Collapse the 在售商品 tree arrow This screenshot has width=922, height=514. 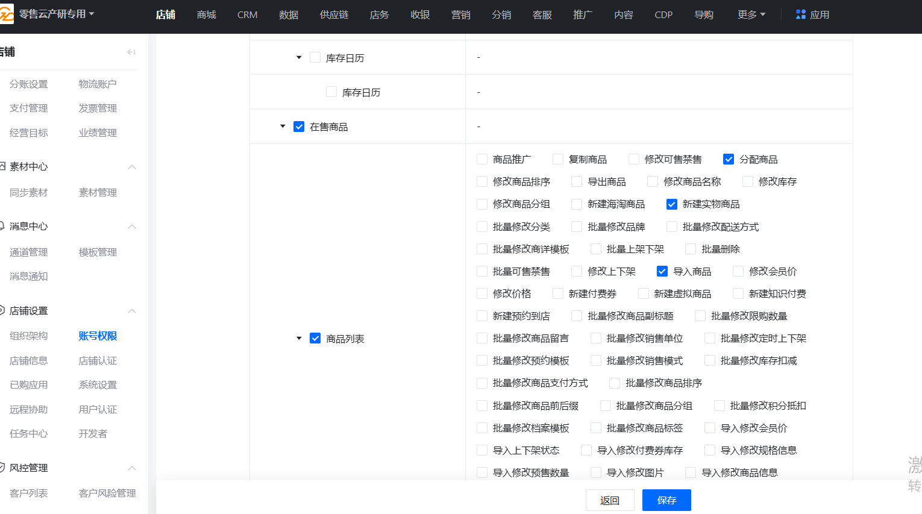point(283,127)
